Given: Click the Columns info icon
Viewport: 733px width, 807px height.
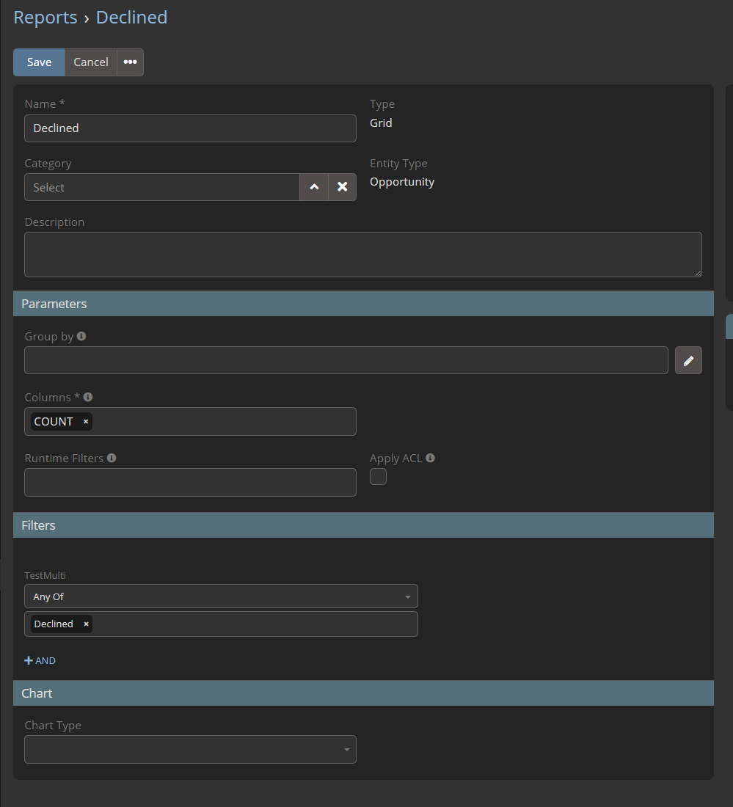Looking at the screenshot, I should (x=88, y=397).
